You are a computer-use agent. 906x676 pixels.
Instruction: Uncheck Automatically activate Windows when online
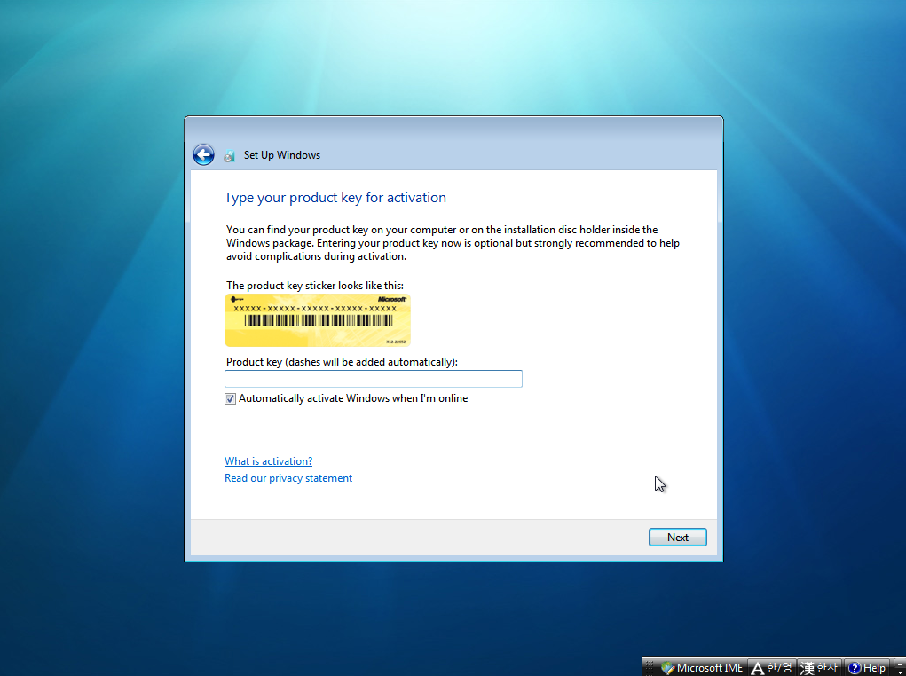click(230, 398)
